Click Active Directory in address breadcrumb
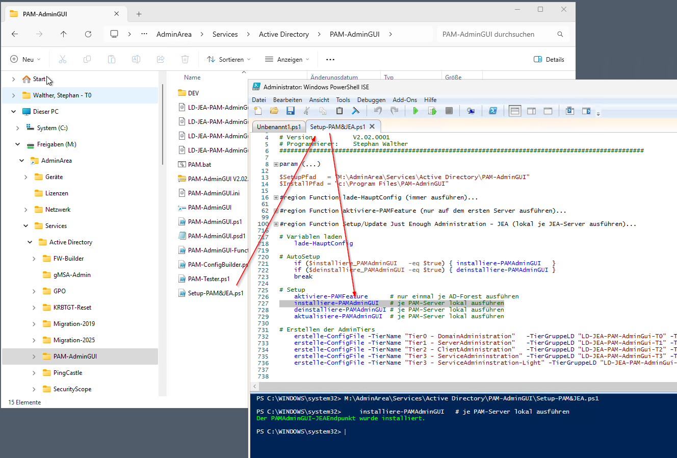 click(x=284, y=34)
